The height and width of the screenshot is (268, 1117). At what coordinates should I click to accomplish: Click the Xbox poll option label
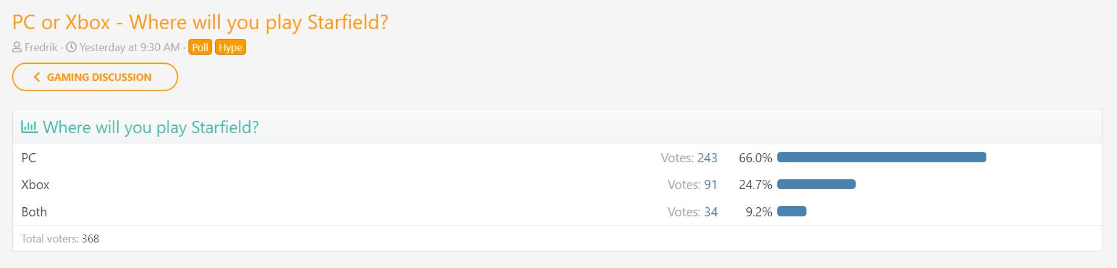point(35,185)
